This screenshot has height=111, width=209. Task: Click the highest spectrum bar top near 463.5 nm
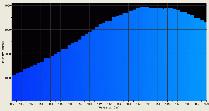point(144,7)
